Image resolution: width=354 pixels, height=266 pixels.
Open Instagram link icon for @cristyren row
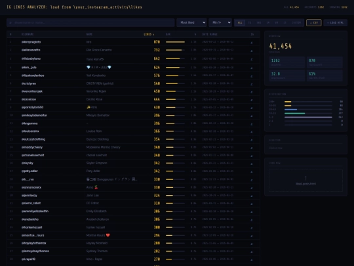252,84
